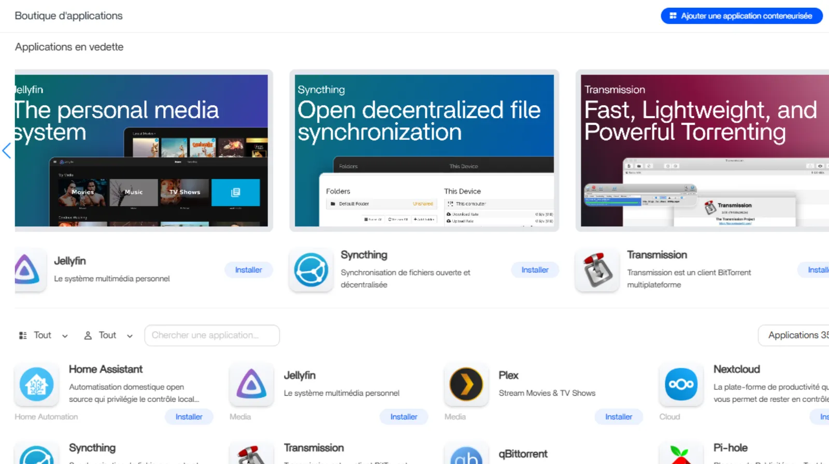
Task: Install Plex using its Installer button
Action: click(x=619, y=417)
